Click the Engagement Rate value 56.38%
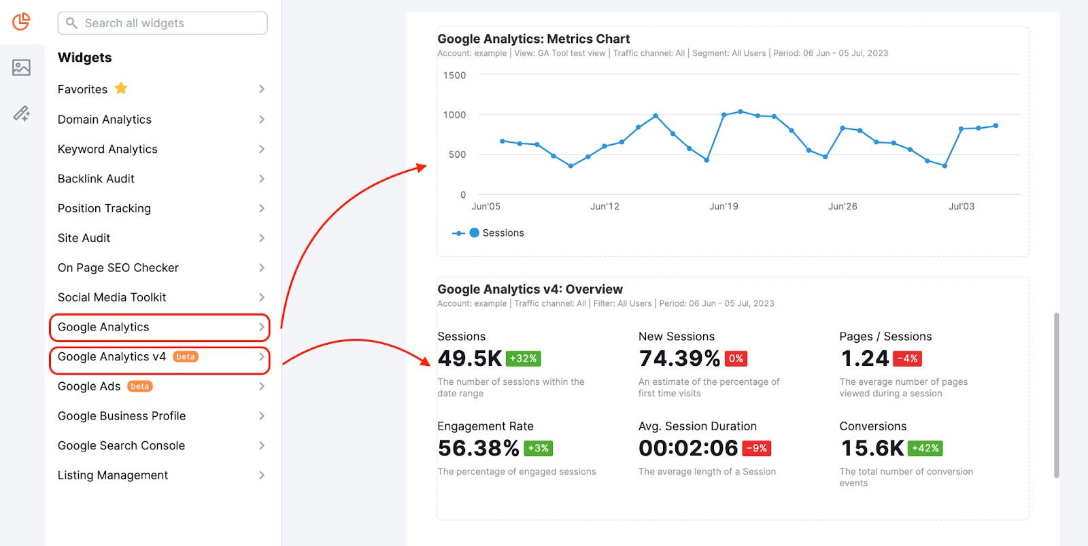 (x=479, y=448)
